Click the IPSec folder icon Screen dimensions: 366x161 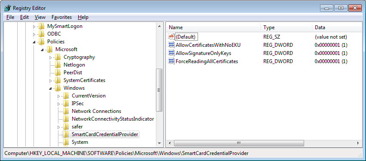pos(66,103)
